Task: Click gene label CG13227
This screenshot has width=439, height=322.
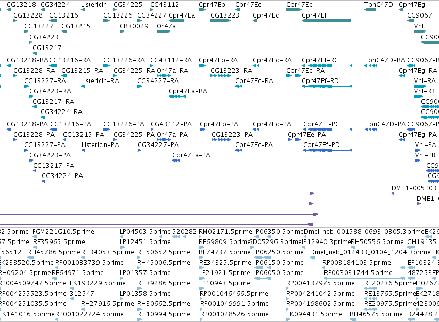Action: click(39, 26)
